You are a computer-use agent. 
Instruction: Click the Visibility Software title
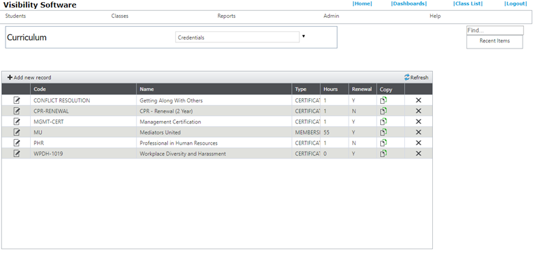40,5
